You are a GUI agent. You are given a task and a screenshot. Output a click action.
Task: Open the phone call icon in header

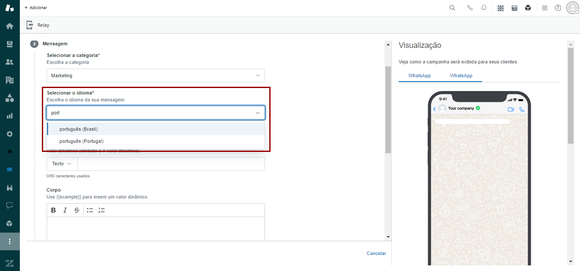(x=470, y=8)
